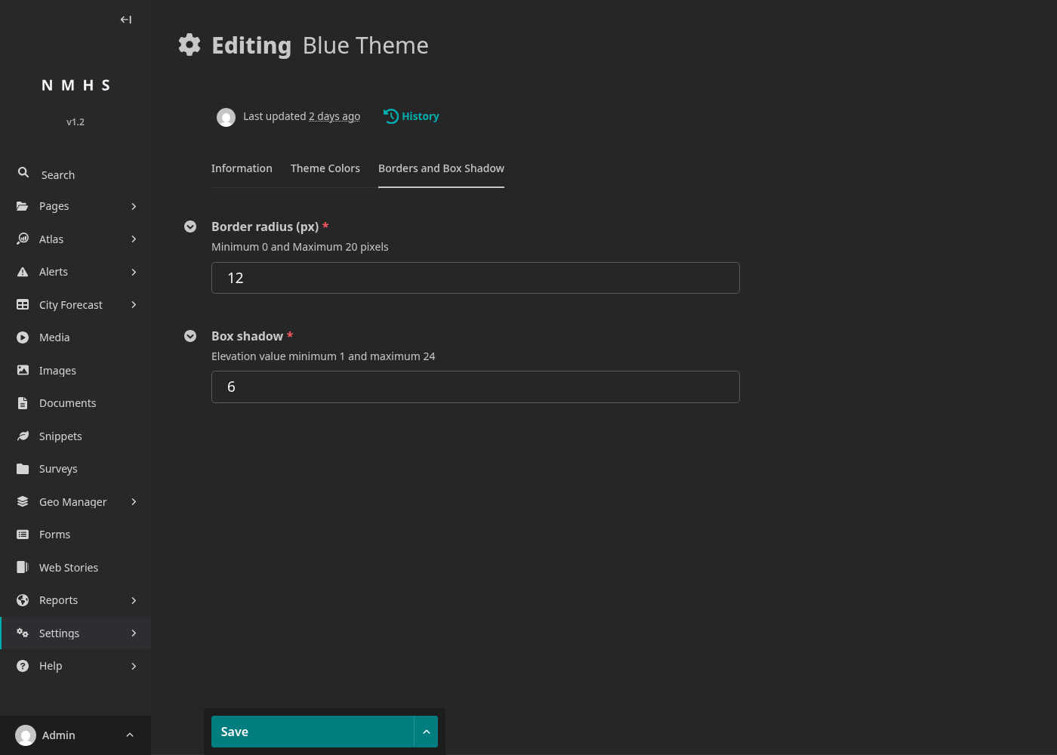
Task: Click the Media play icon
Action: 23,337
